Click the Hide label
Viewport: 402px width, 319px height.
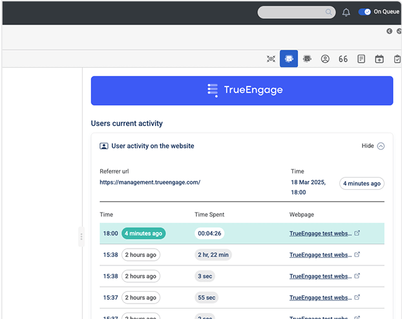[x=368, y=146]
